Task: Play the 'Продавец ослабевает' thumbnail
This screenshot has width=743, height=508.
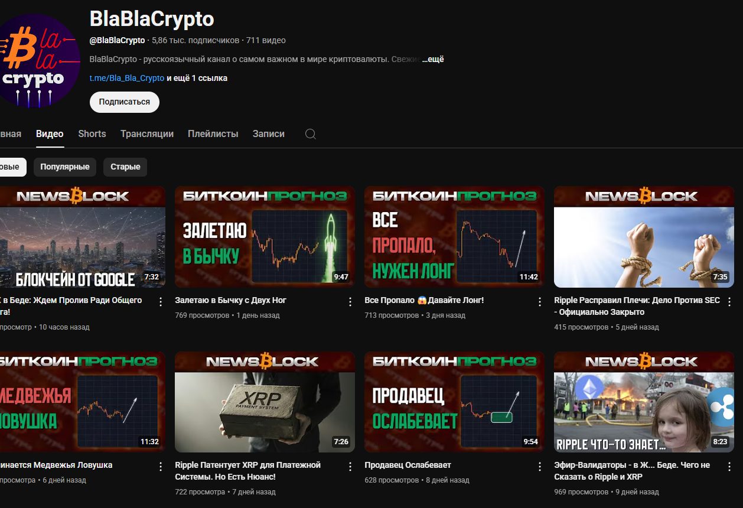Action: (x=454, y=402)
